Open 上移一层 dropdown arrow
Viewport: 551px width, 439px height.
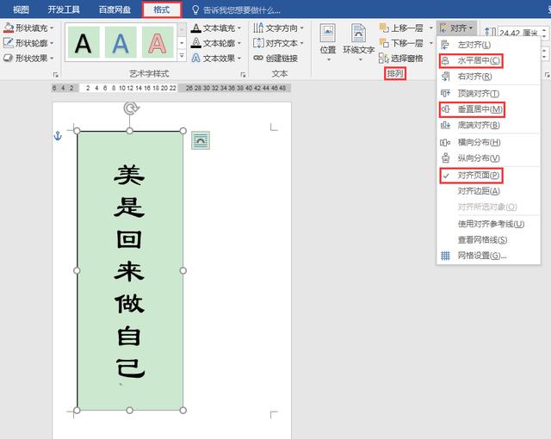431,28
